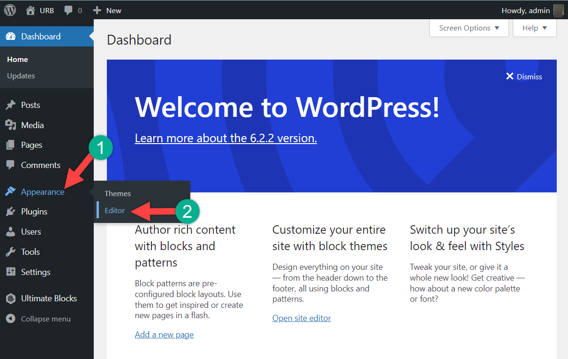568x359 pixels.
Task: Click the URB site name link
Action: pos(47,10)
